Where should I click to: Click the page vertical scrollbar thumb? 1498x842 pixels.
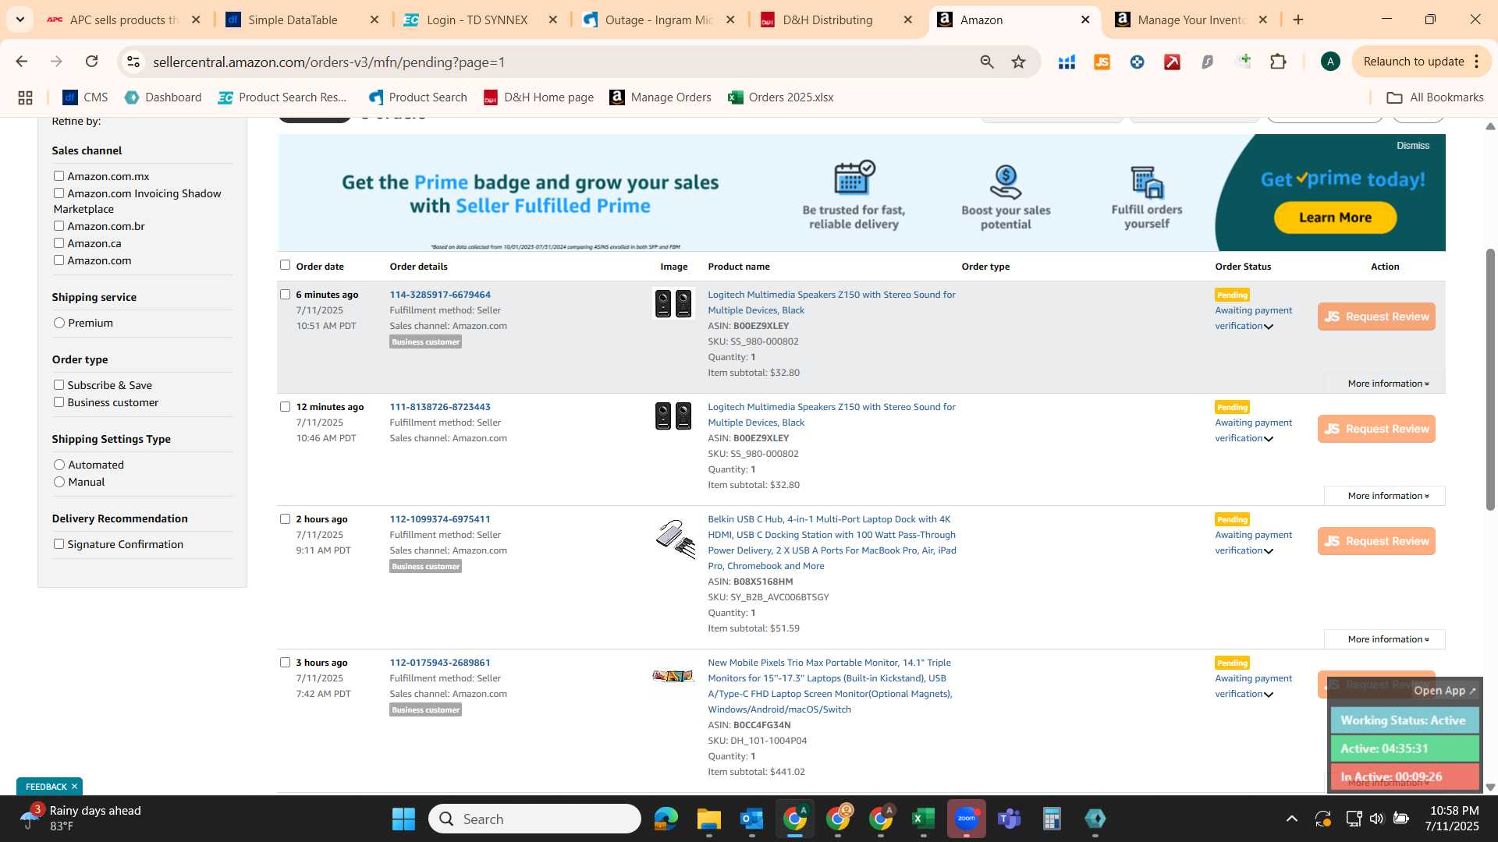pyautogui.click(x=1490, y=380)
